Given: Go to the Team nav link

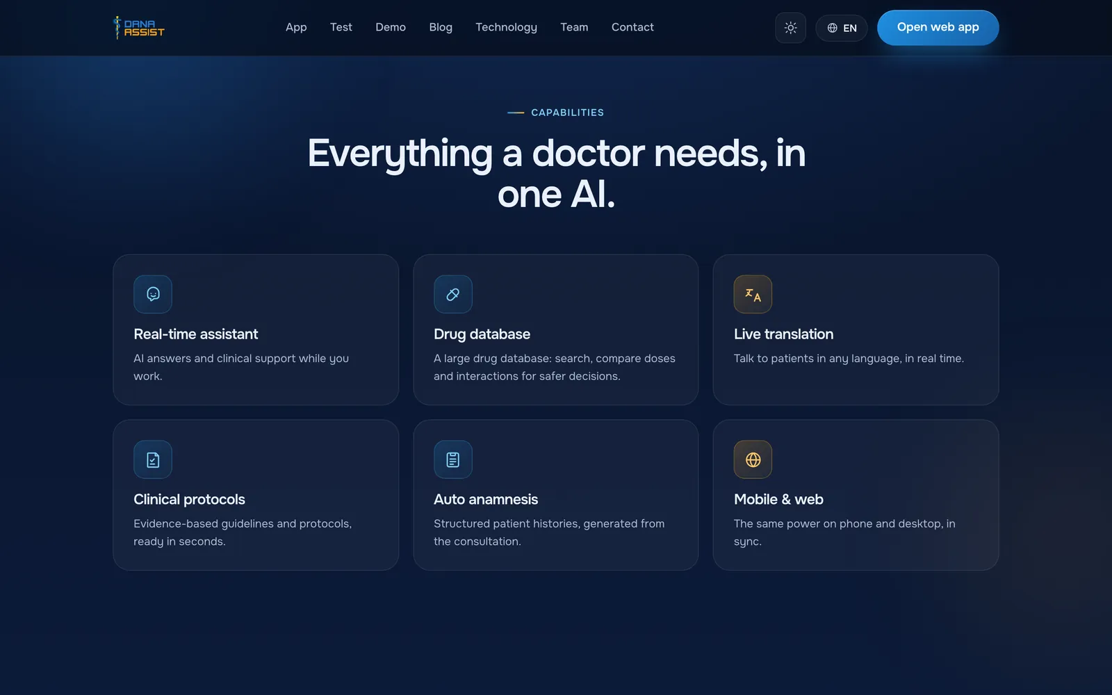Looking at the screenshot, I should (574, 27).
